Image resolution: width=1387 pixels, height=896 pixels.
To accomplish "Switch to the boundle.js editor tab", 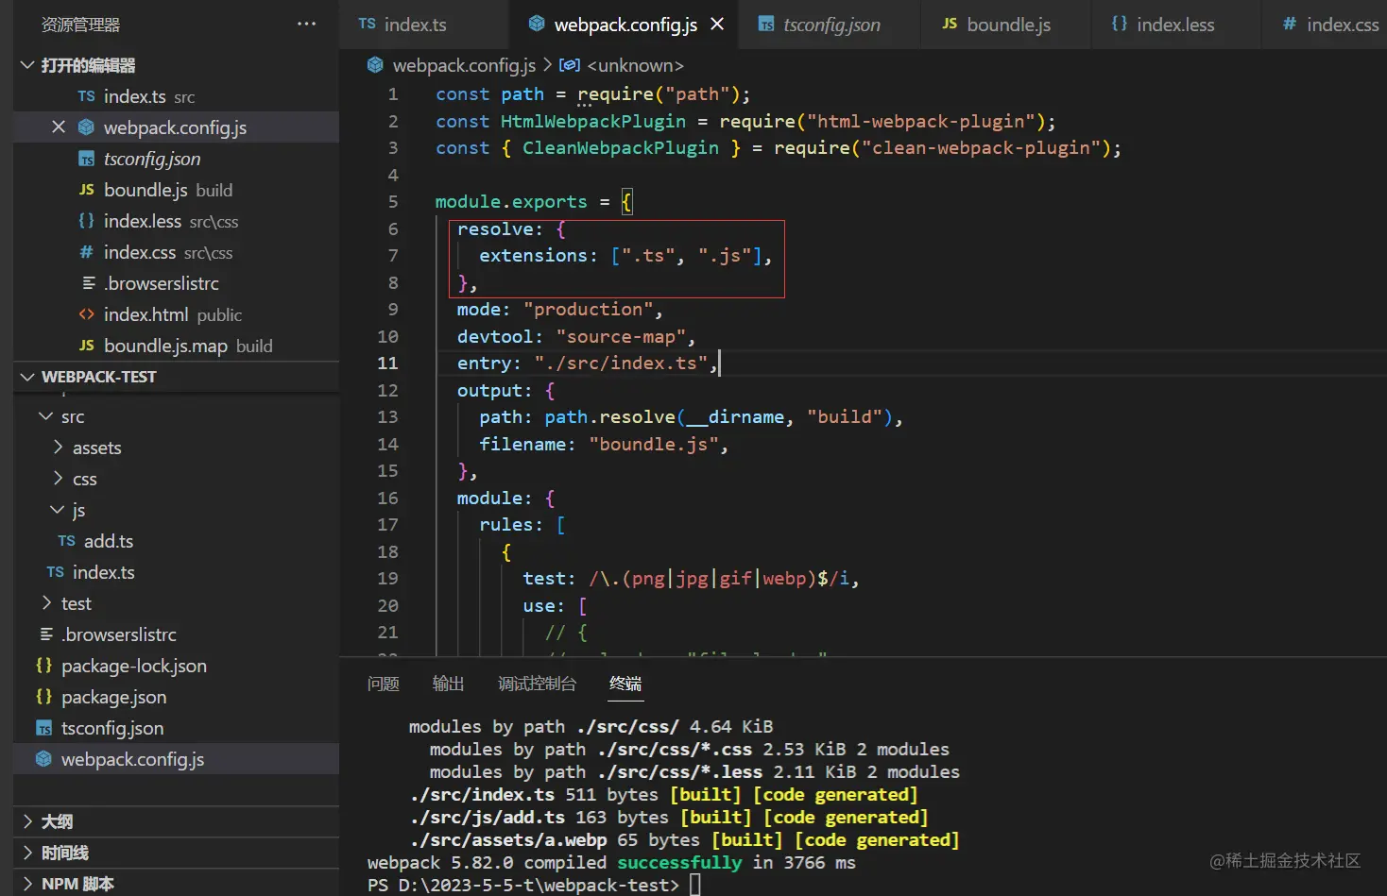I will (x=1006, y=25).
